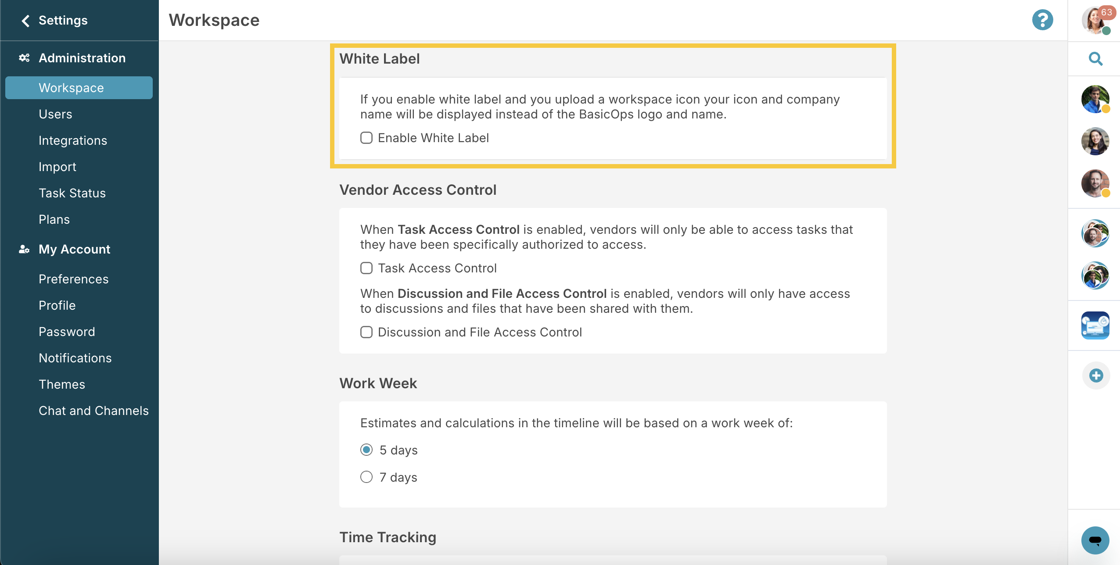Open Task Status settings

click(x=72, y=193)
